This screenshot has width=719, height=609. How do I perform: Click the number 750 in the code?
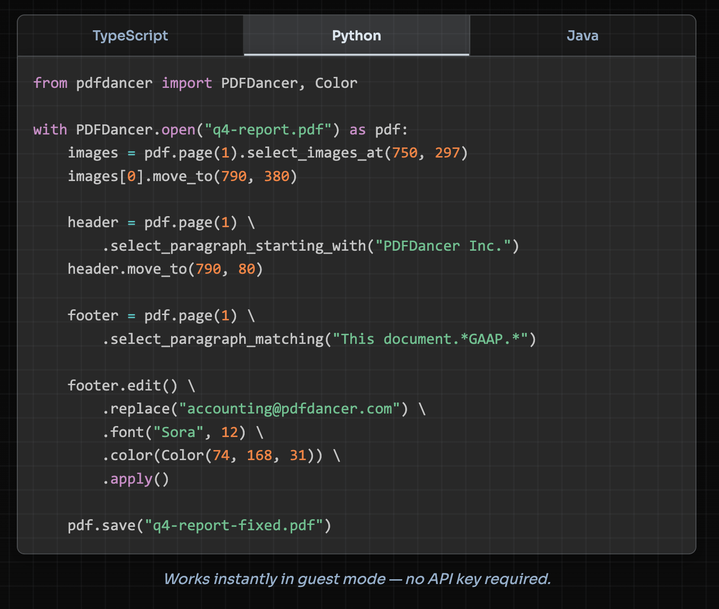click(x=405, y=153)
